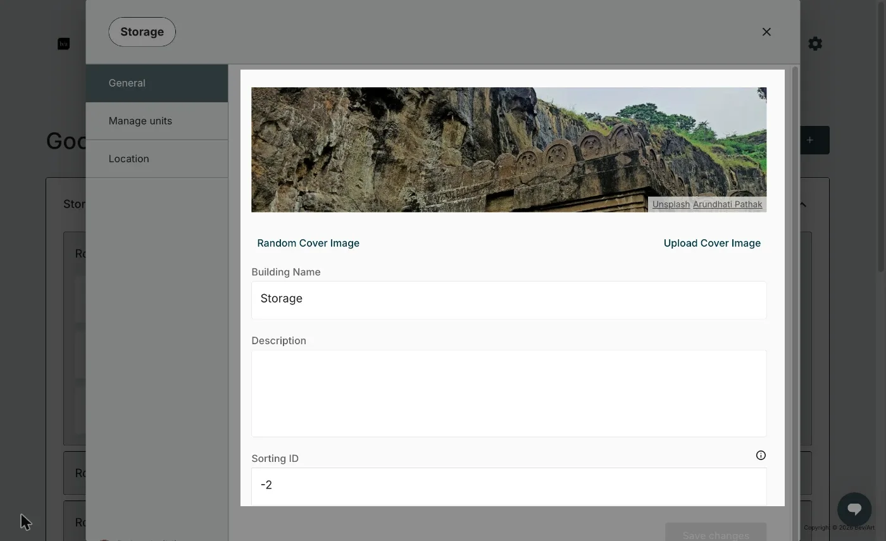Open the Manage units tab

coord(157,121)
